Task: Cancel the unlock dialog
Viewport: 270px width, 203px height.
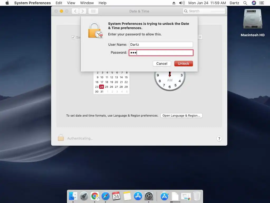Action: pyautogui.click(x=162, y=63)
